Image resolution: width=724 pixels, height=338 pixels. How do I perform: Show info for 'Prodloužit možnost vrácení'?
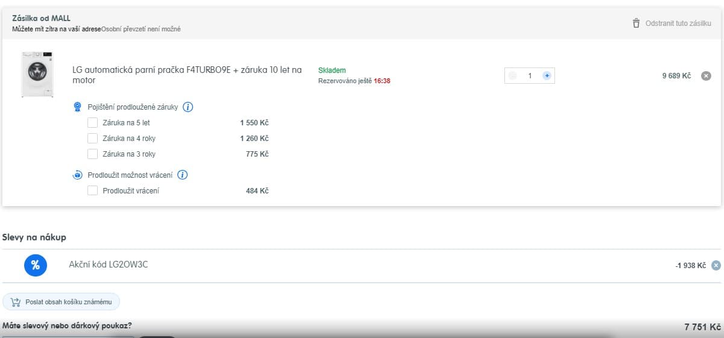[183, 175]
